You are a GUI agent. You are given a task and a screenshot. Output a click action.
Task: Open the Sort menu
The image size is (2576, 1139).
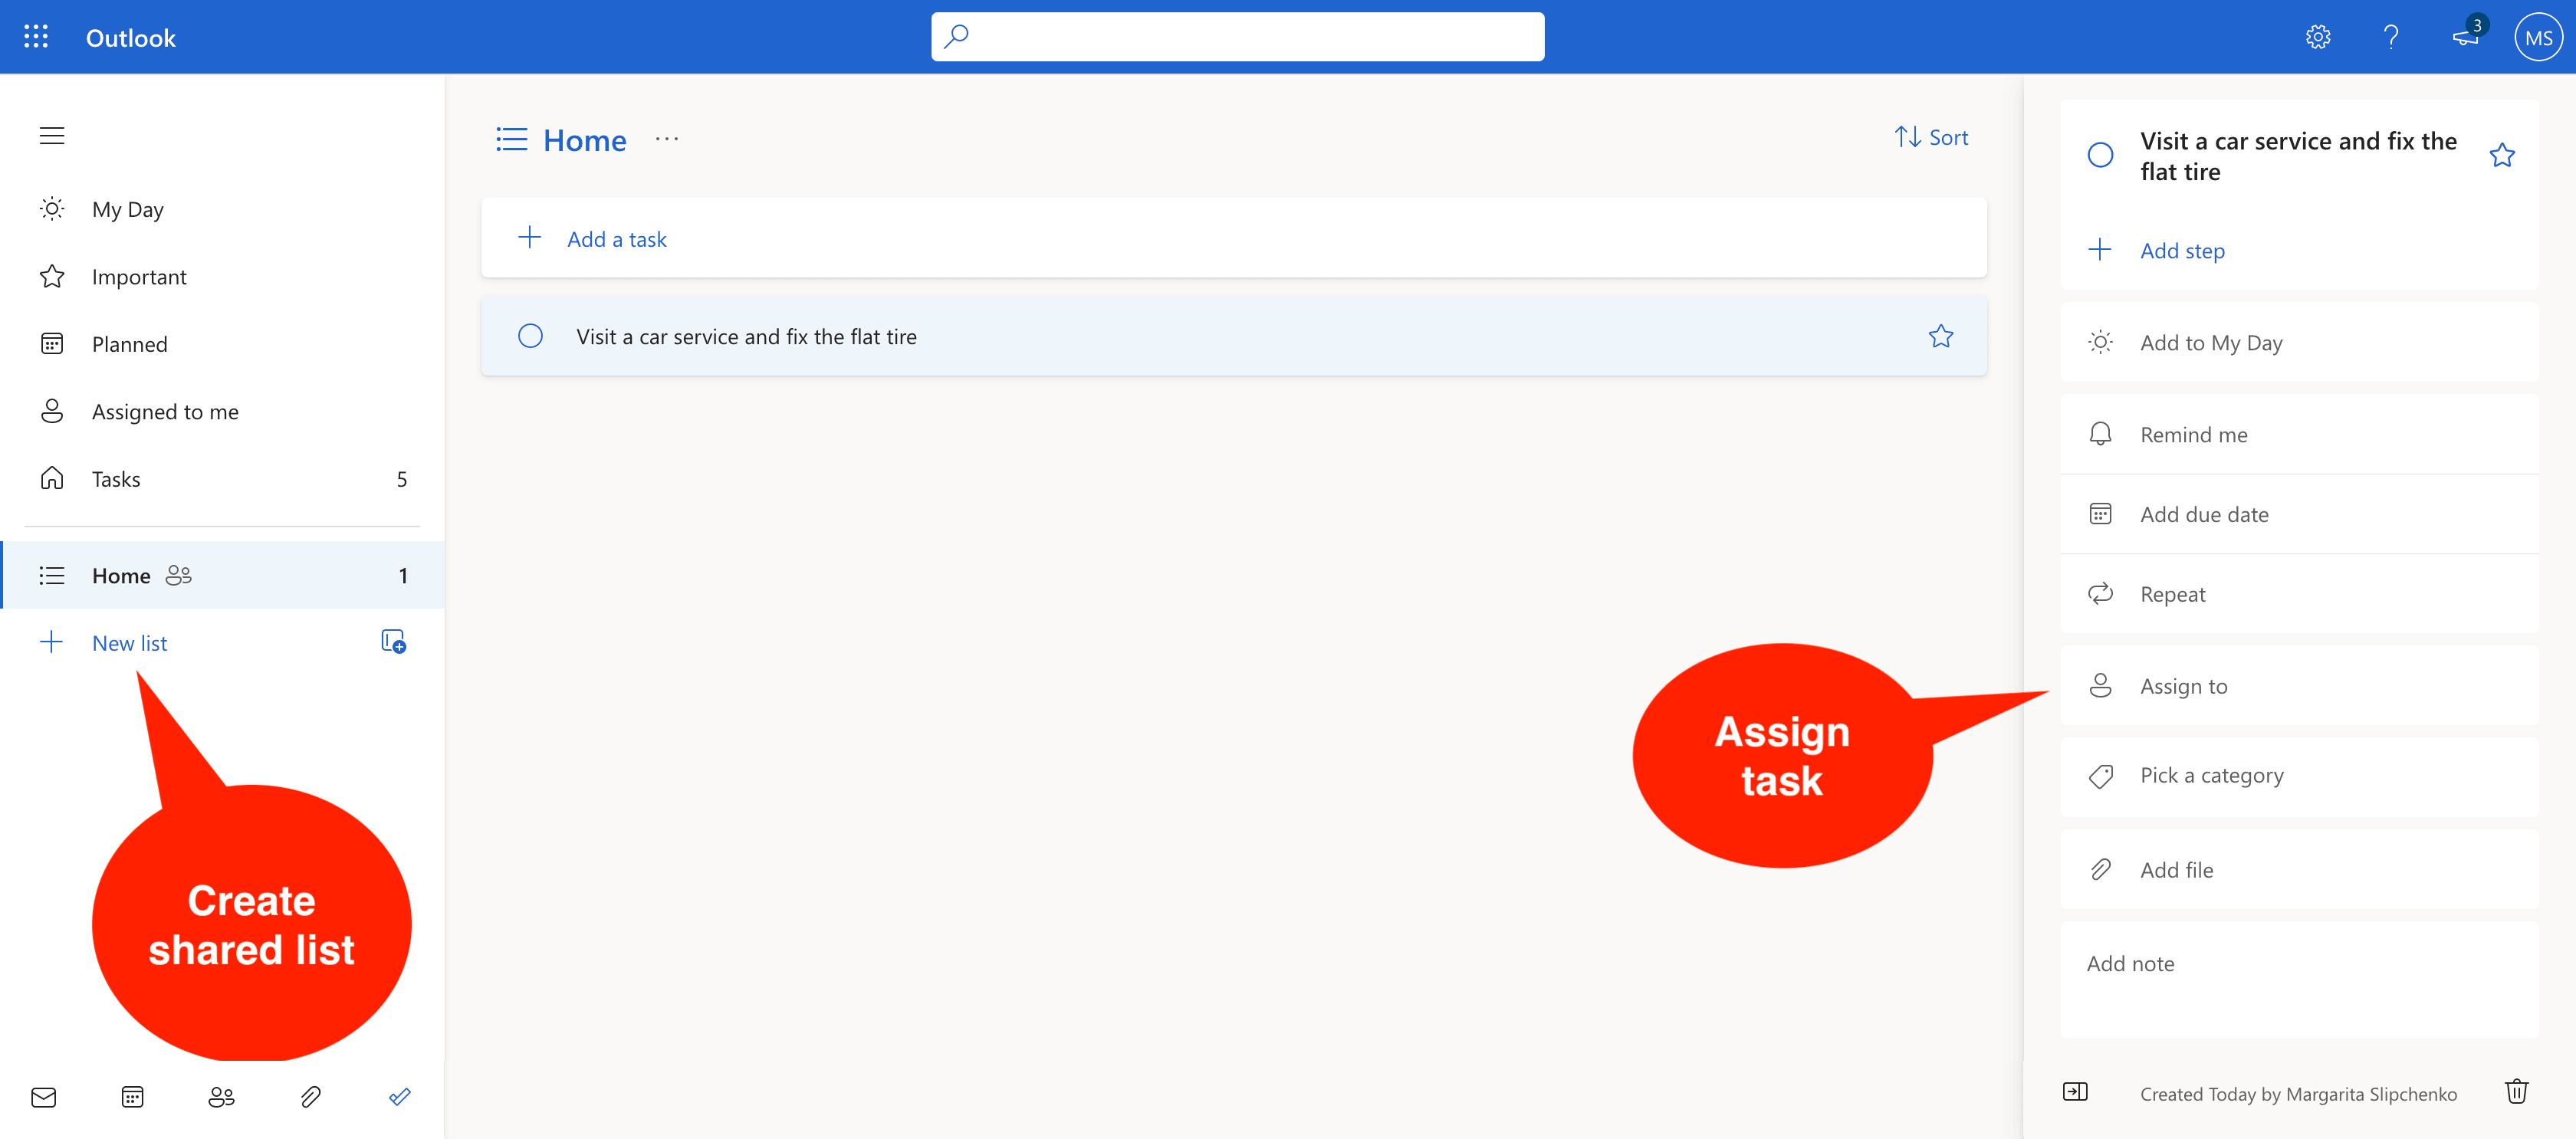coord(1930,137)
